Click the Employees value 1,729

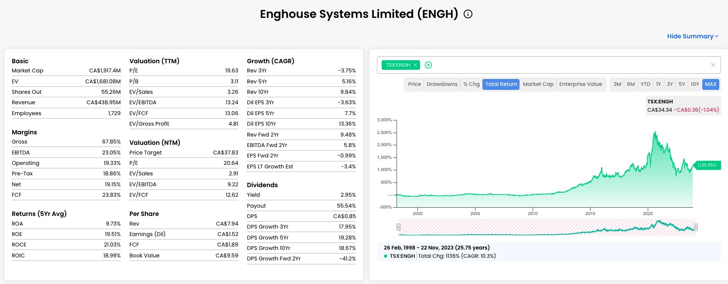(114, 113)
